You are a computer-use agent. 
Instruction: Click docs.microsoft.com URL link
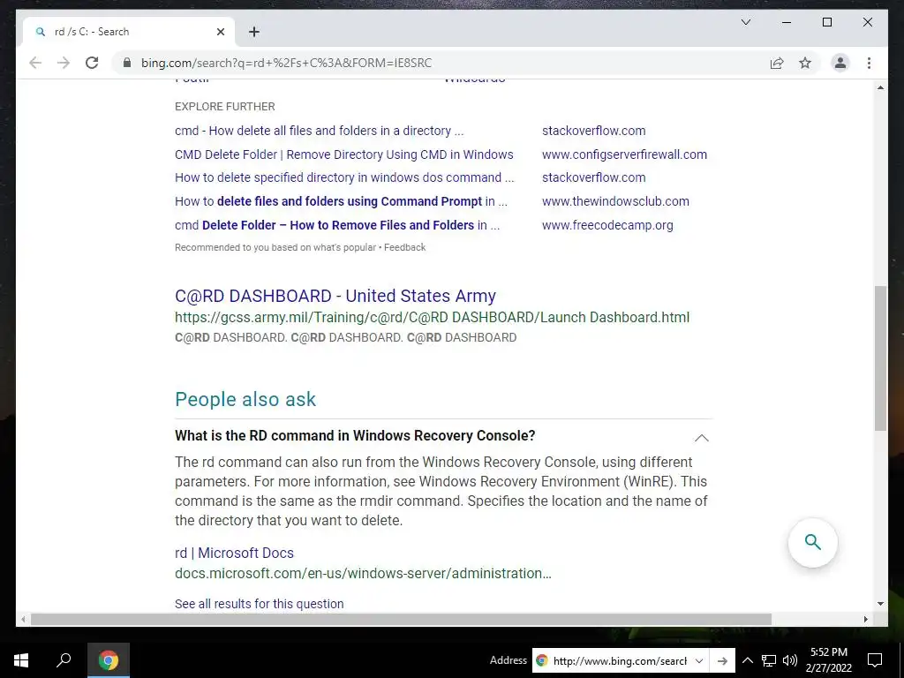tap(363, 573)
